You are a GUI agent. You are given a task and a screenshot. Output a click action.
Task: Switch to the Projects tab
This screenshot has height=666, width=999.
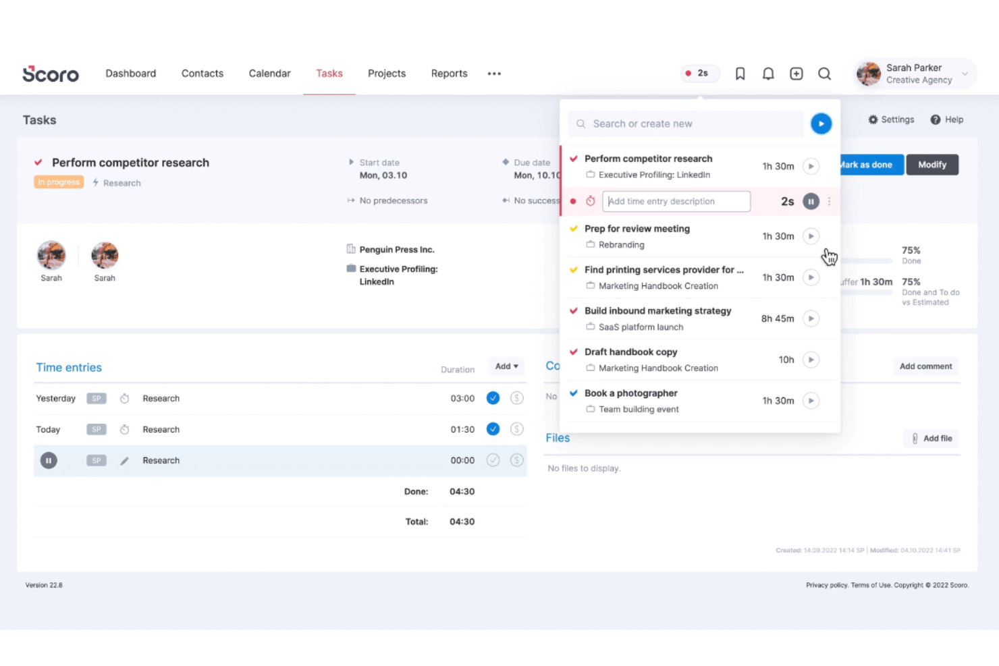pos(386,74)
